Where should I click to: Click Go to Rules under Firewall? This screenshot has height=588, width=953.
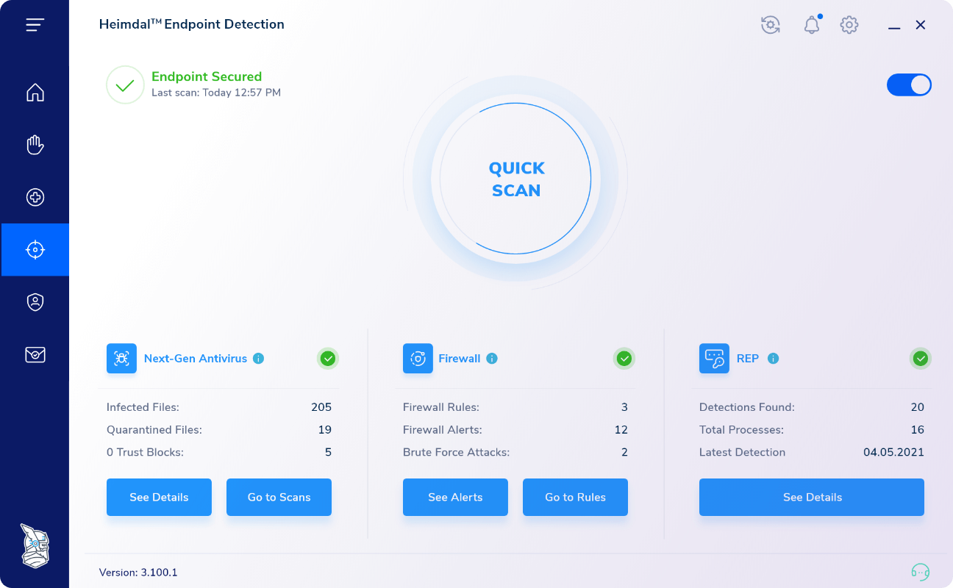click(575, 497)
